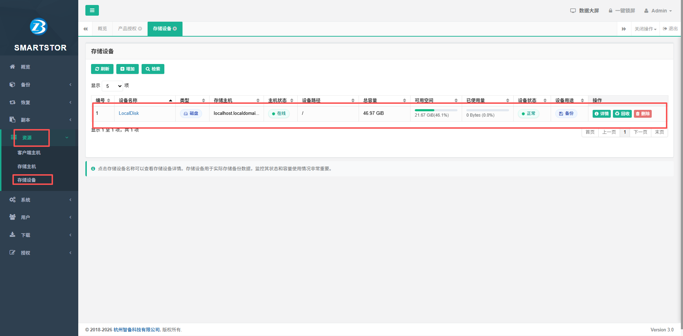Click the localhost.localdomai... storage host cell
The height and width of the screenshot is (336, 683).
[236, 113]
